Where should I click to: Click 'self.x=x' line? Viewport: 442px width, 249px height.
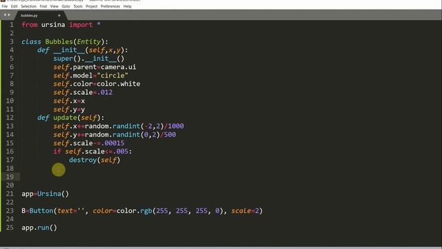tap(69, 101)
